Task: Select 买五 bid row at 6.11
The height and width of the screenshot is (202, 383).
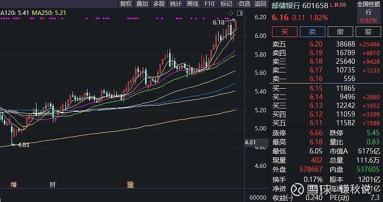Action: [326, 123]
